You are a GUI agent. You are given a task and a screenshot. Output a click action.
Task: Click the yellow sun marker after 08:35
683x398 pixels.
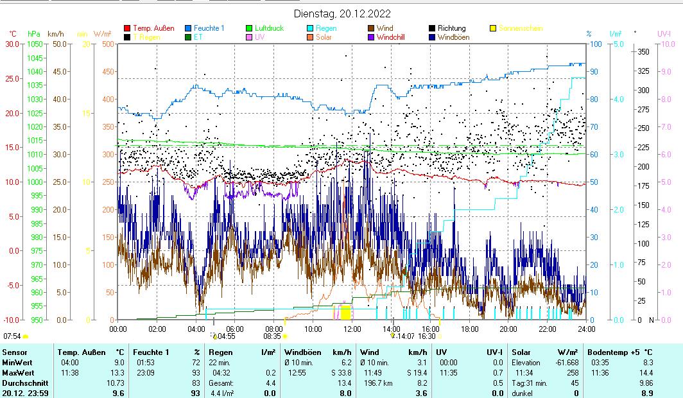pyautogui.click(x=285, y=336)
